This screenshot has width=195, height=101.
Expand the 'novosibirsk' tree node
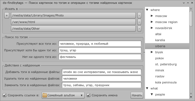coord(152,28)
